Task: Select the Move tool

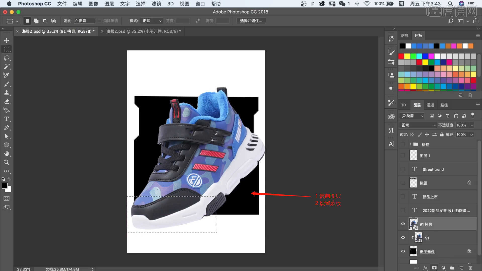Action: click(x=7, y=41)
